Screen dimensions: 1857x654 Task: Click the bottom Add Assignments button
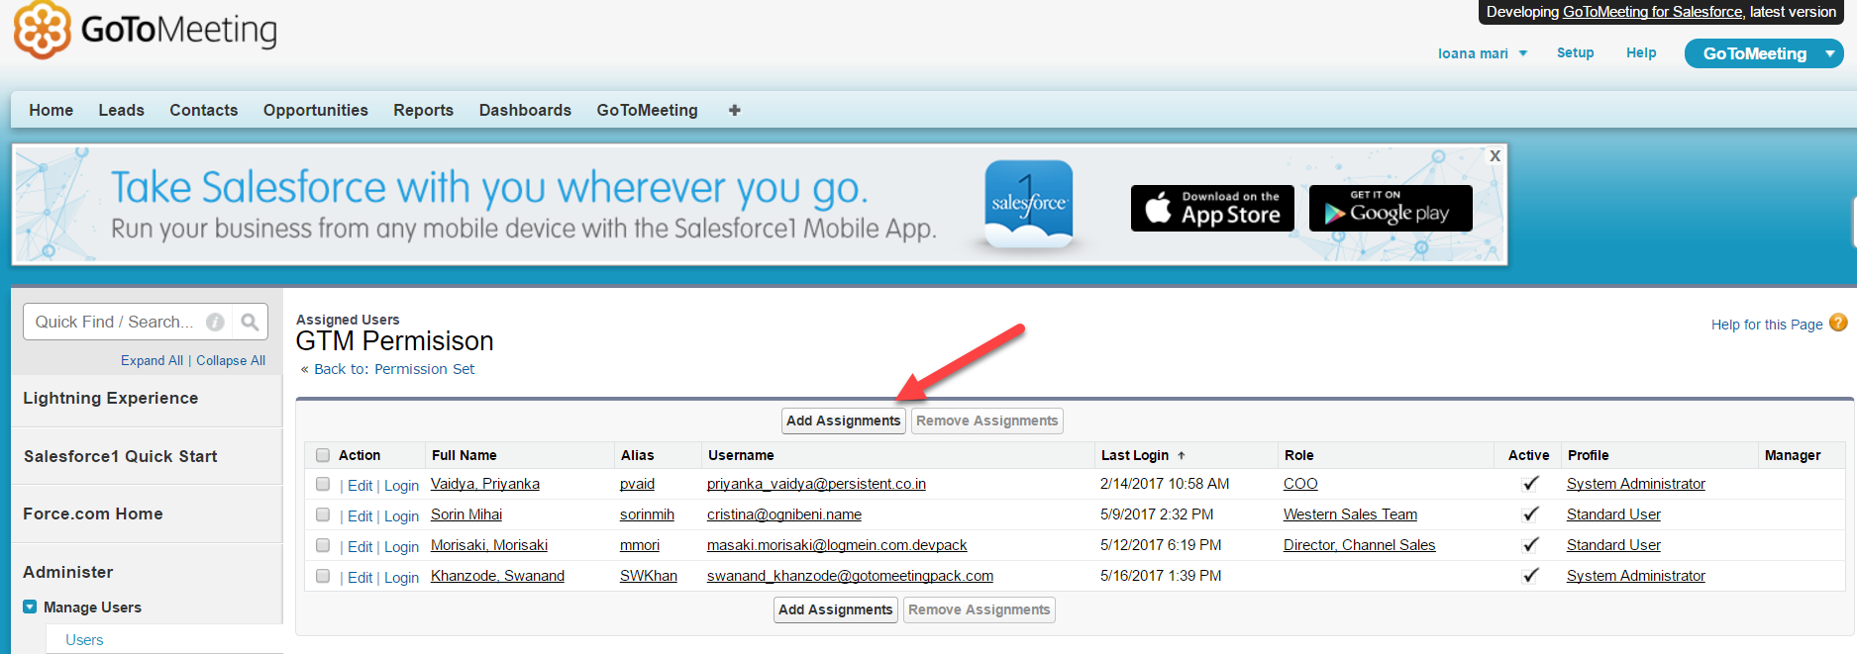point(836,609)
